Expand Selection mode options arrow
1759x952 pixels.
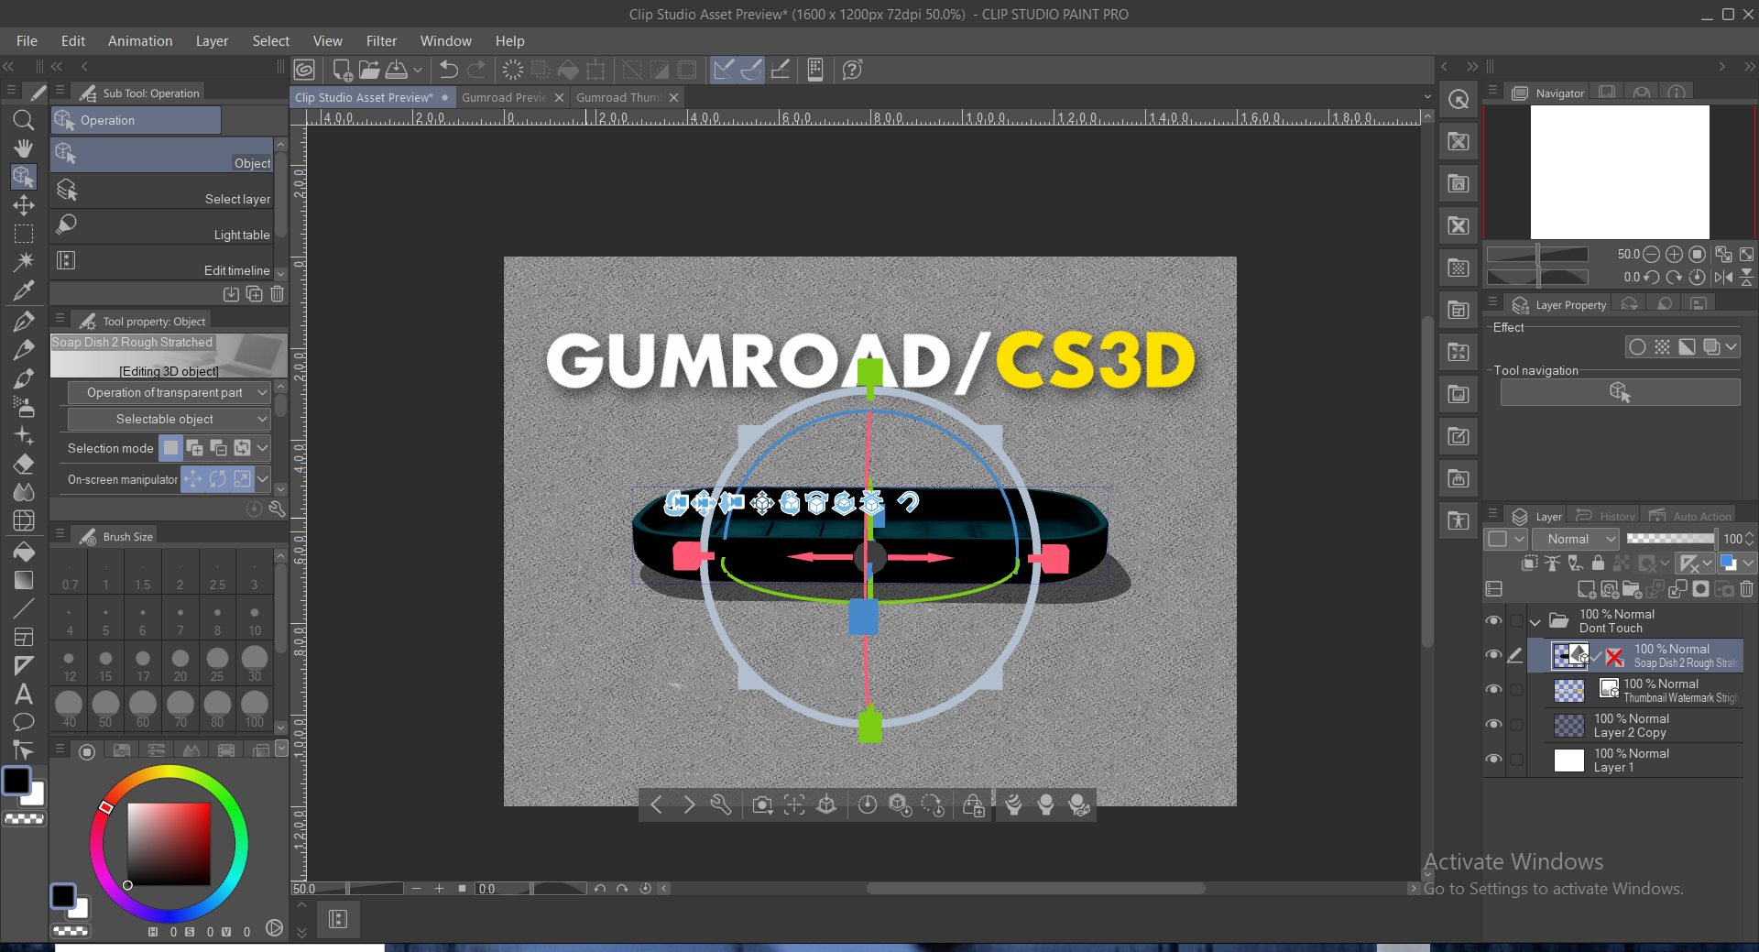[x=263, y=448]
